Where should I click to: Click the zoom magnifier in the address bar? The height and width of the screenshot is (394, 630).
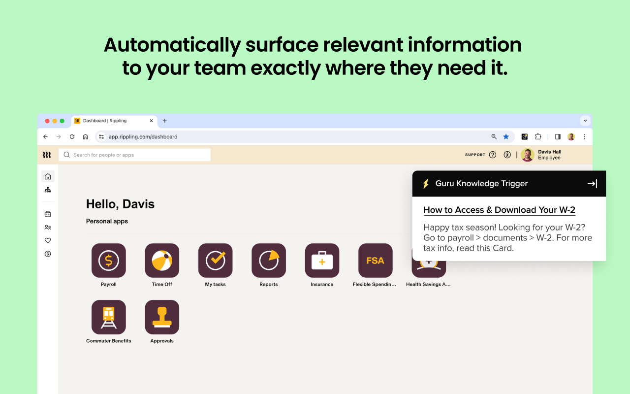click(494, 136)
